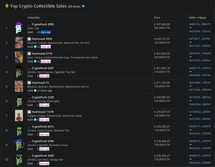Select the top hat zombie CryptoPunk 6297 image
Screen dimensions: 215x167
[x=19, y=72]
